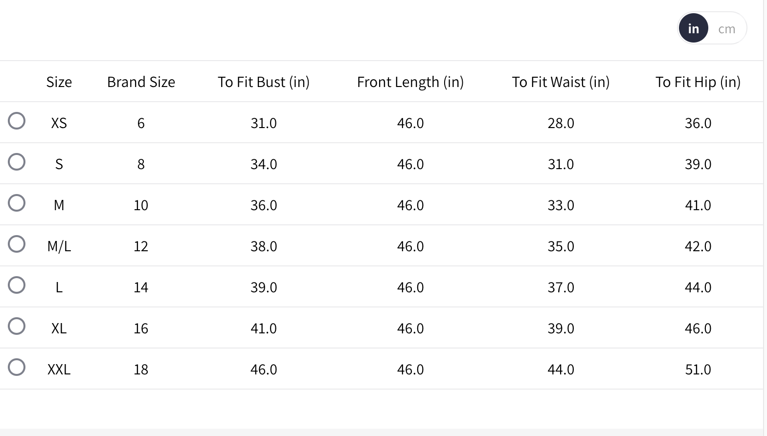Image resolution: width=767 pixels, height=436 pixels.
Task: Click the XXL size label
Action: [x=59, y=370]
